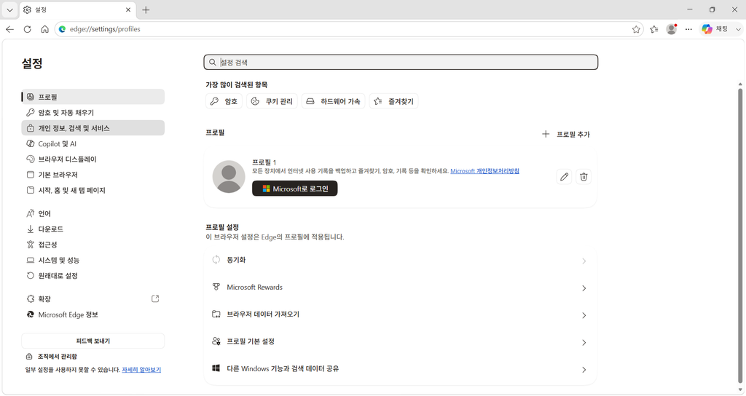Click the 프로필 1 avatar picture
Viewport: 746px width, 396px height.
(x=229, y=176)
